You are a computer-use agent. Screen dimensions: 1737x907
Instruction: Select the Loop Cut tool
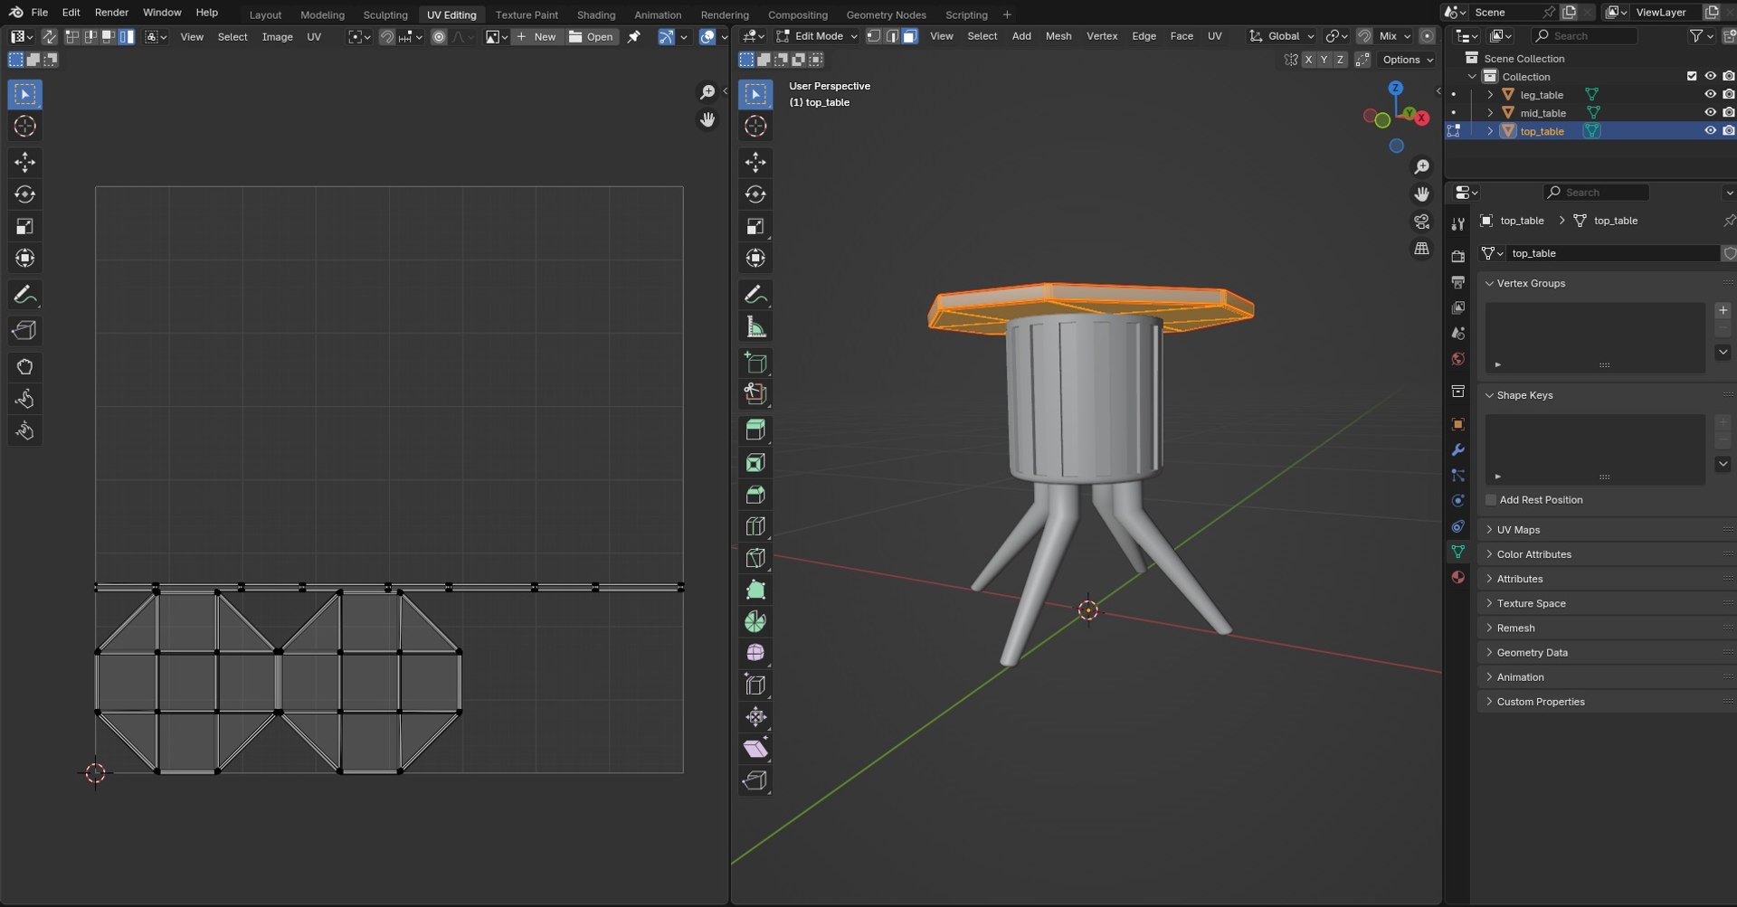point(755,526)
